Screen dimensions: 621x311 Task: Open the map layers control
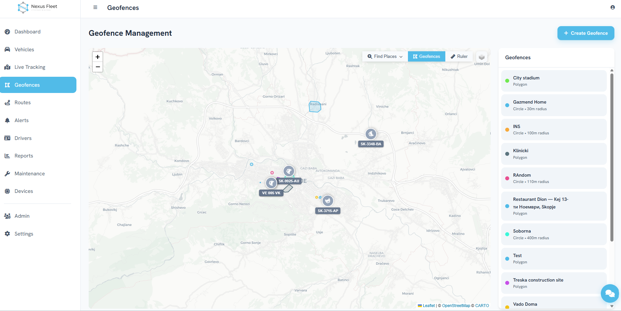(482, 57)
